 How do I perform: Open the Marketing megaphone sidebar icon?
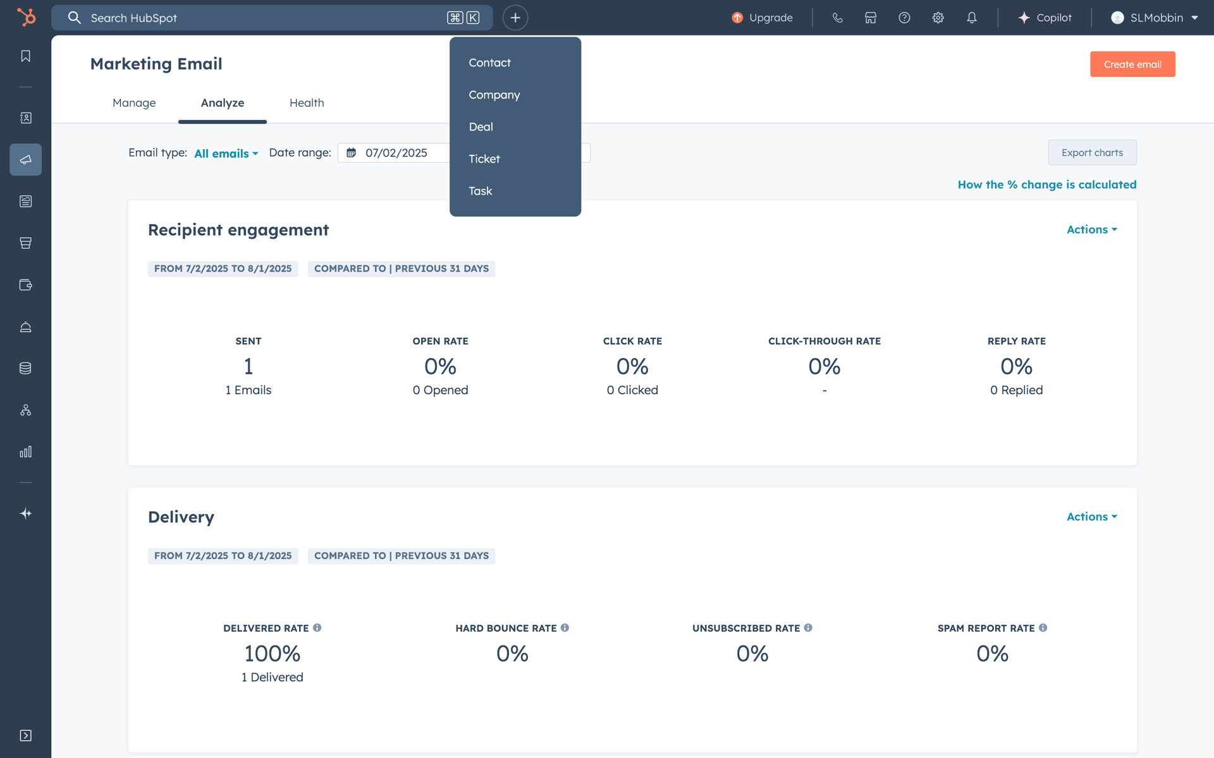(x=25, y=160)
